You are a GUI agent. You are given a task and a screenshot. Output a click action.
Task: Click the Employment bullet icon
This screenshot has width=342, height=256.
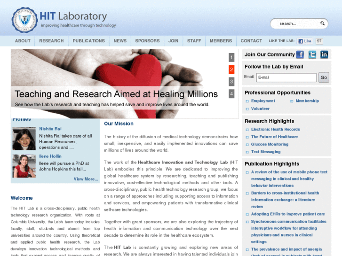pyautogui.click(x=247, y=101)
